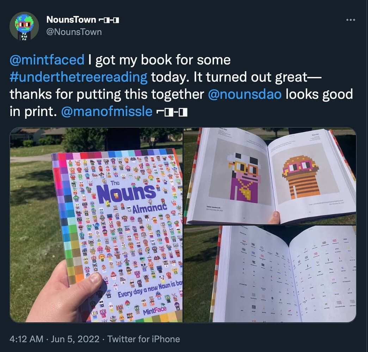Open the Twitter for iPhone source link
The width and height of the screenshot is (368, 352).
(143, 339)
